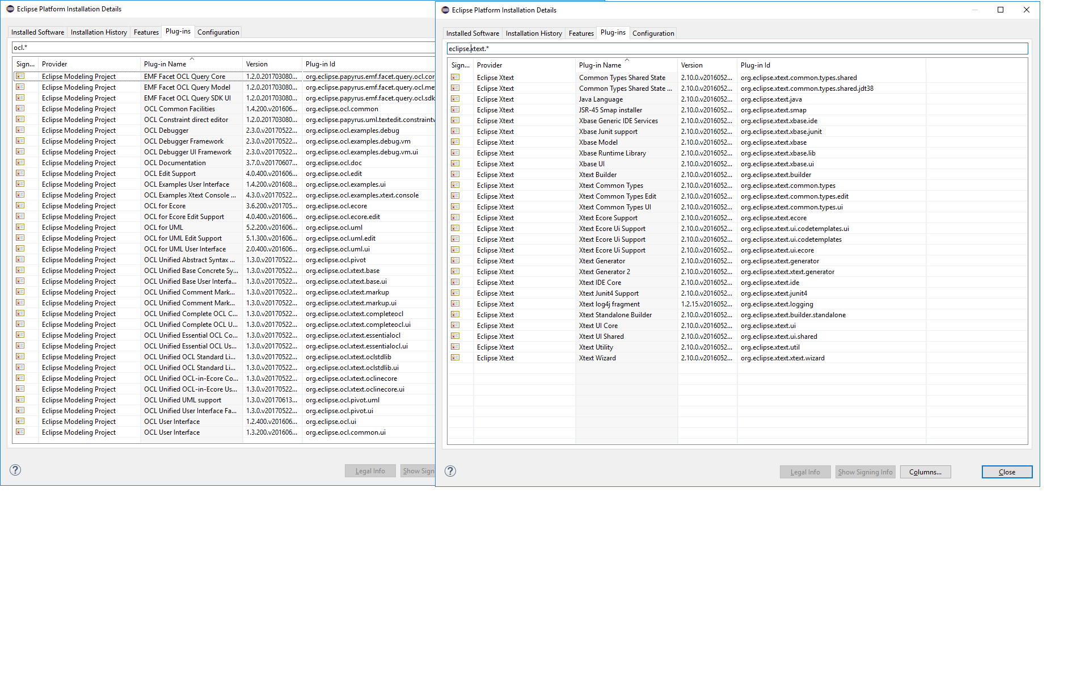Click signed icon for Xtext Generator 2 row
This screenshot has height=681, width=1089.
[x=455, y=271]
